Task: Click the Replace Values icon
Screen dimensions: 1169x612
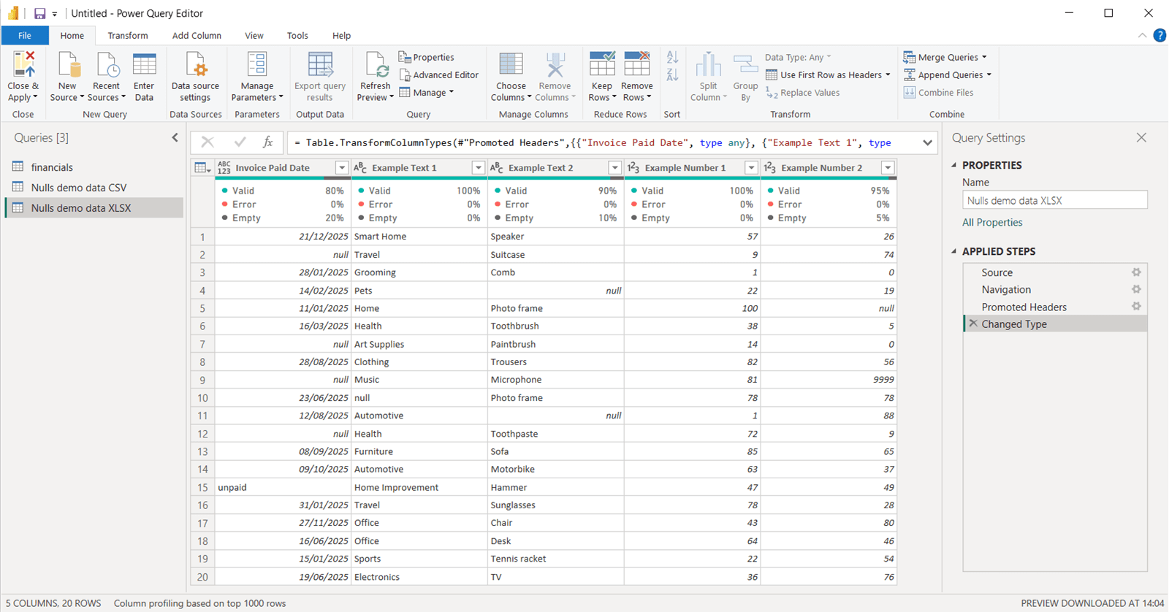Action: (x=772, y=93)
